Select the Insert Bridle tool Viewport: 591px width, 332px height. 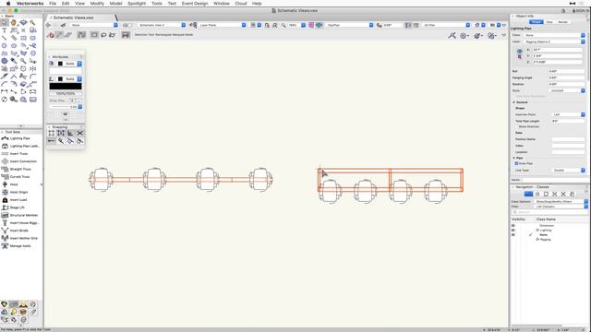coord(16,231)
